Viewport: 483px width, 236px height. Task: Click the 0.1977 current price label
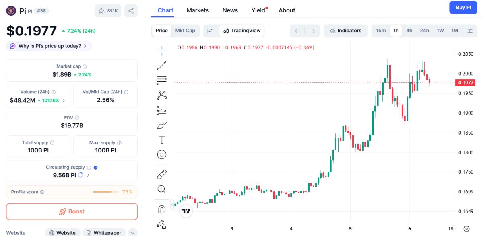(x=465, y=83)
